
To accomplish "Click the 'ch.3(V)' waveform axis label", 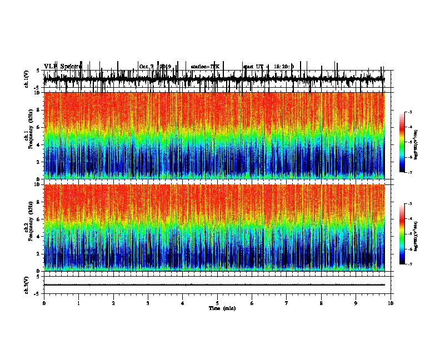I will pos(27,285).
